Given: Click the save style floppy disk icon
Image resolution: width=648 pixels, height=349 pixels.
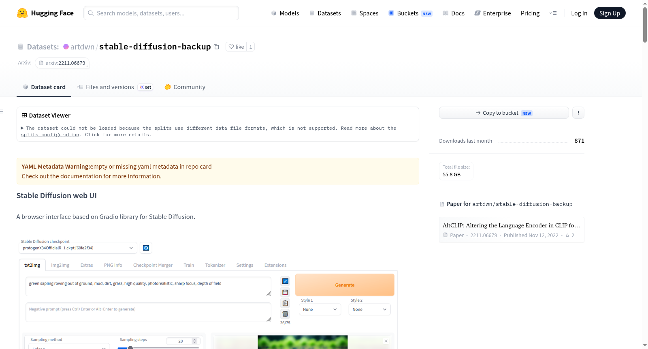Looking at the screenshot, I should coord(285,292).
